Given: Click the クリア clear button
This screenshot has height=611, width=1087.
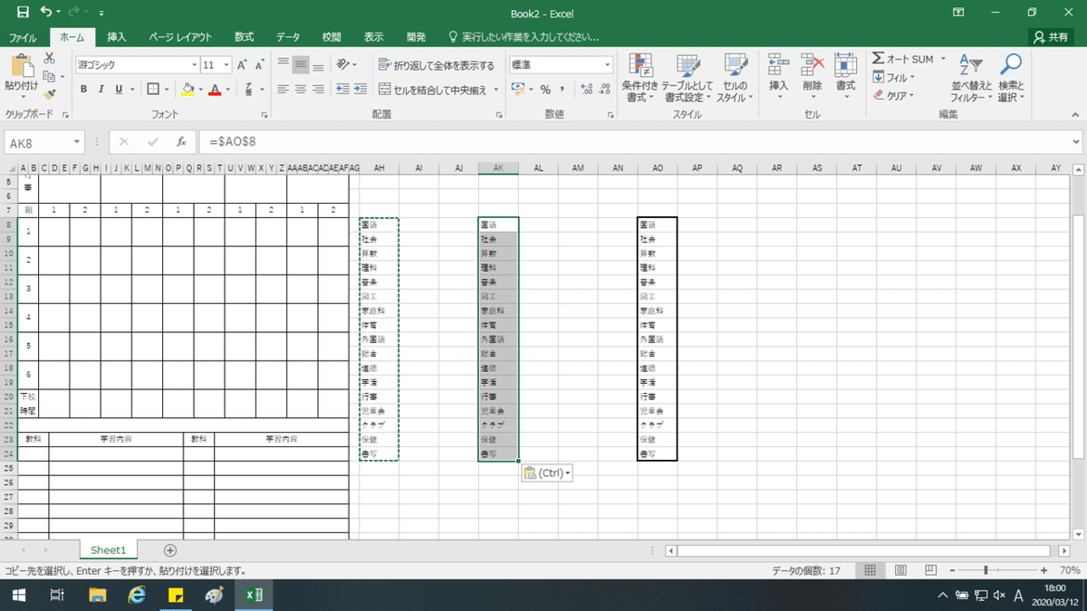Looking at the screenshot, I should pyautogui.click(x=894, y=95).
